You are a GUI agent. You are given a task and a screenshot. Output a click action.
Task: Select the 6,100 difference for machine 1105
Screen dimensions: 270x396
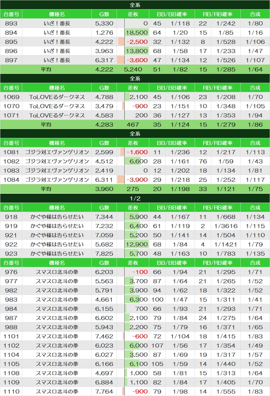point(139,364)
